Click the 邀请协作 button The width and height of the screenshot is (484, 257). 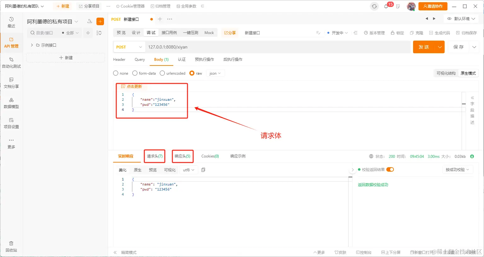pyautogui.click(x=433, y=6)
